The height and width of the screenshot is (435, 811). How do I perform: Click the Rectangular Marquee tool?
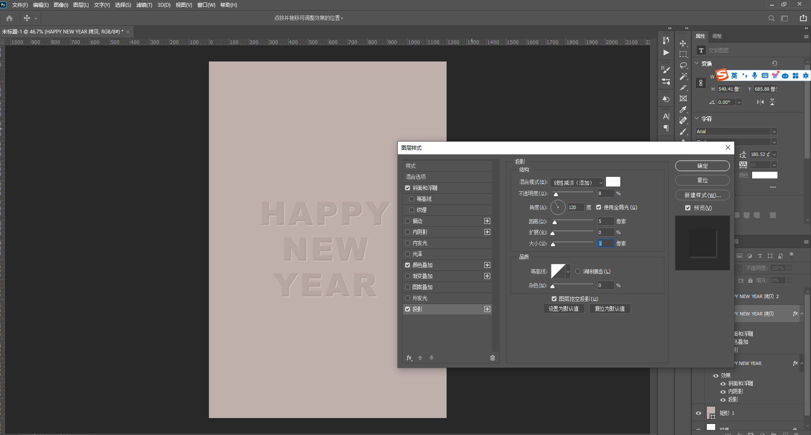tap(683, 54)
